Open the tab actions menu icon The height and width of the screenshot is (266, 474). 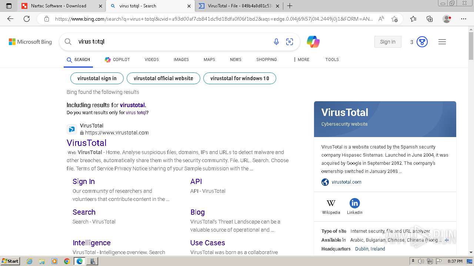[x=9, y=6]
